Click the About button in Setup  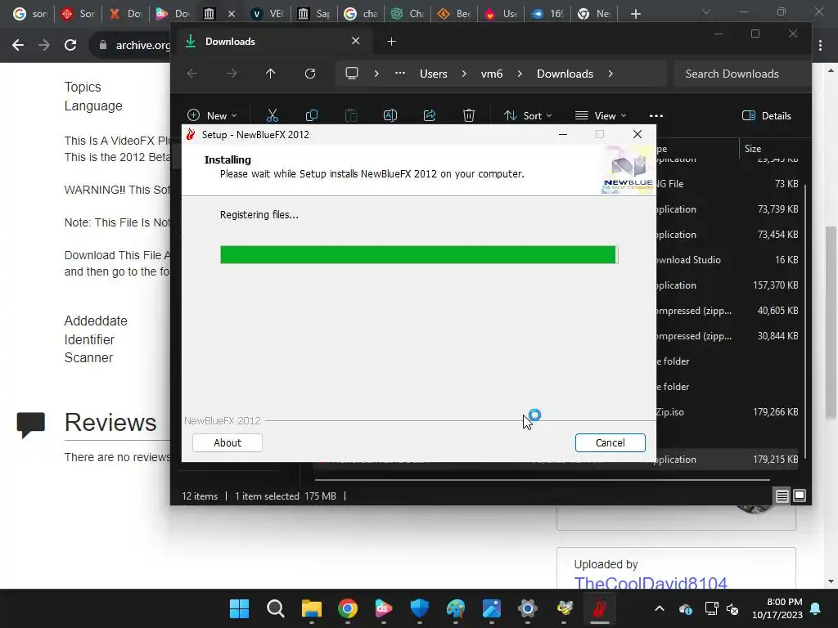coord(228,442)
